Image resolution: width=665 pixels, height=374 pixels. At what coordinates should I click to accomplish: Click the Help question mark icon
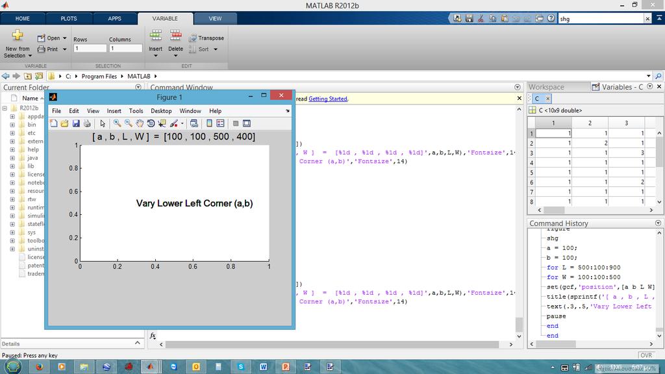tap(551, 18)
